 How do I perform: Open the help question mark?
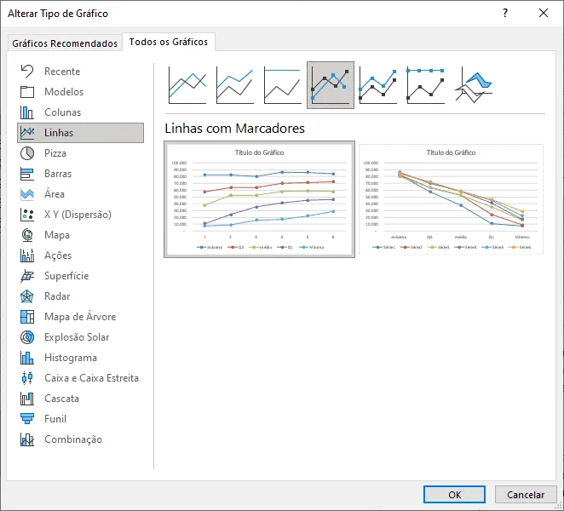[505, 14]
